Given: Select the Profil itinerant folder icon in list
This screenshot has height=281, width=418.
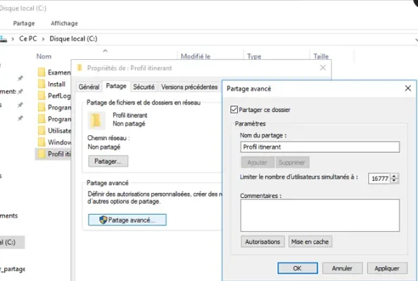Looking at the screenshot, I should coord(42,154).
